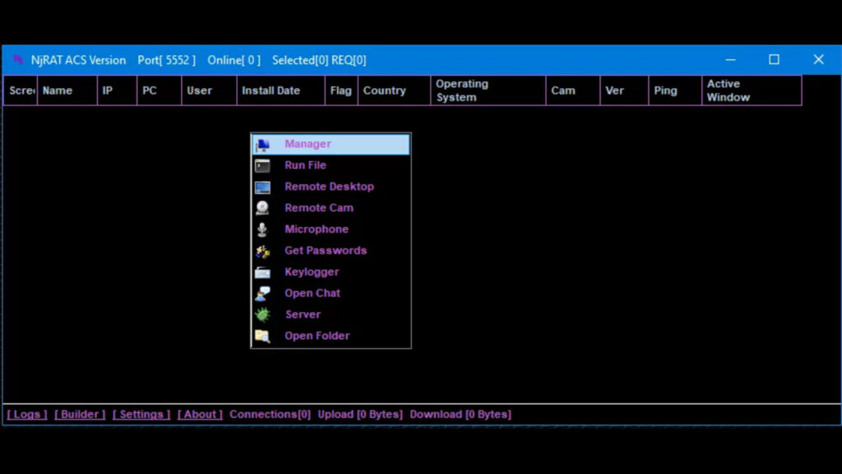Click the Get Passwords keys icon
The width and height of the screenshot is (842, 474).
tap(262, 251)
